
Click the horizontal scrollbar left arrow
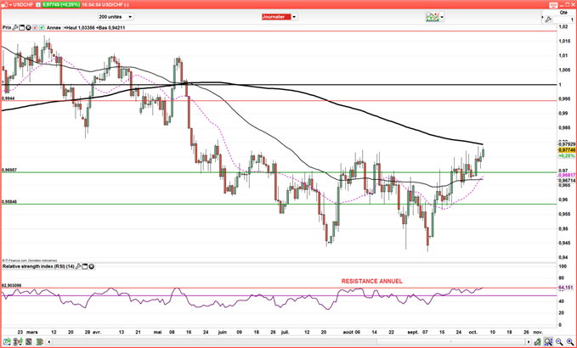pyautogui.click(x=49, y=342)
